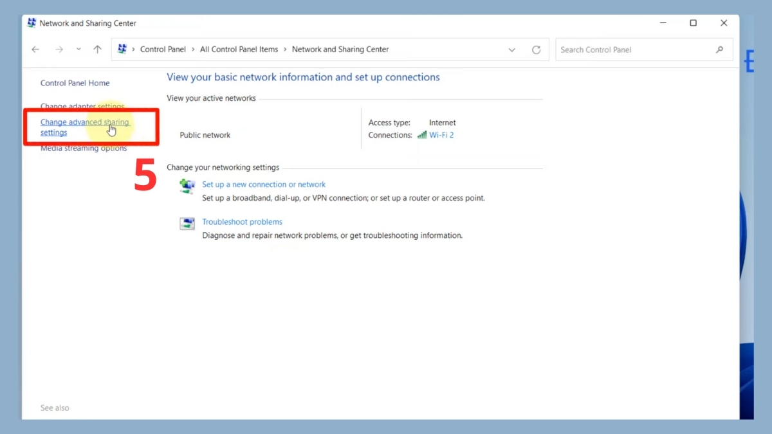Open Set up a new connection or network
Screen dimensions: 772x434
[264, 185]
